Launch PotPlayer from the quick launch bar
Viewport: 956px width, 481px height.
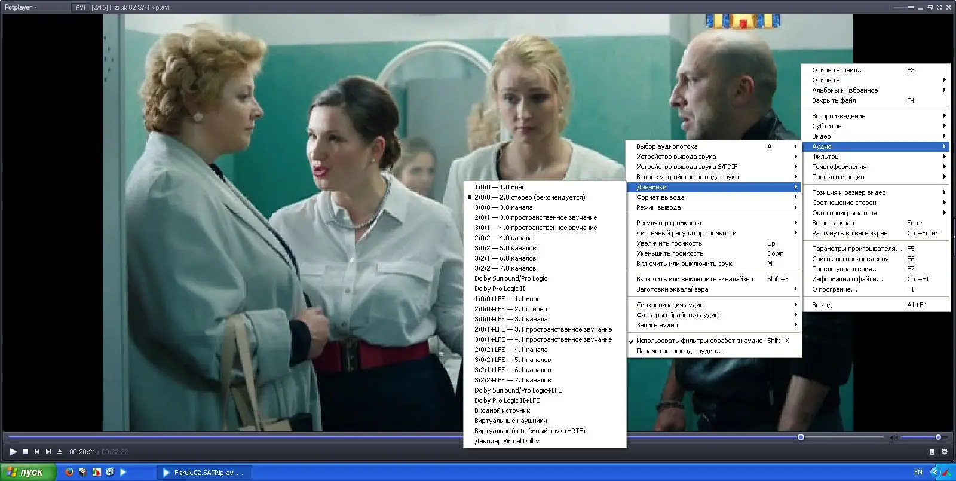coord(122,472)
